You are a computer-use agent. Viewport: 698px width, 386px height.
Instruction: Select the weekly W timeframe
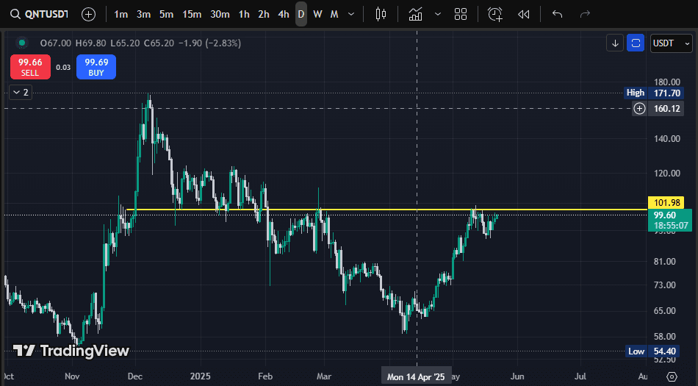(x=317, y=14)
